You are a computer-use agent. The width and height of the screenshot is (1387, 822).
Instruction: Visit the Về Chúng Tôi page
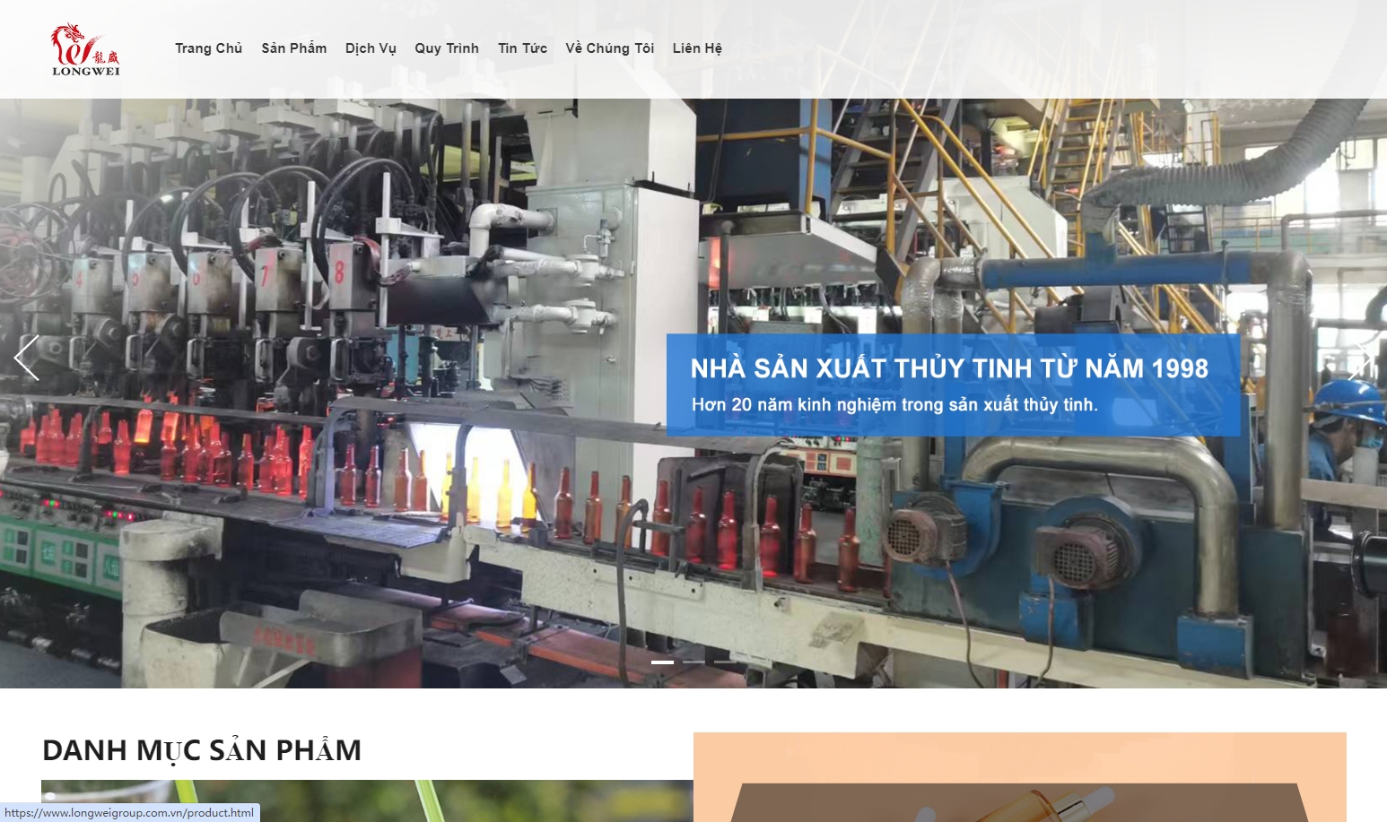point(609,48)
